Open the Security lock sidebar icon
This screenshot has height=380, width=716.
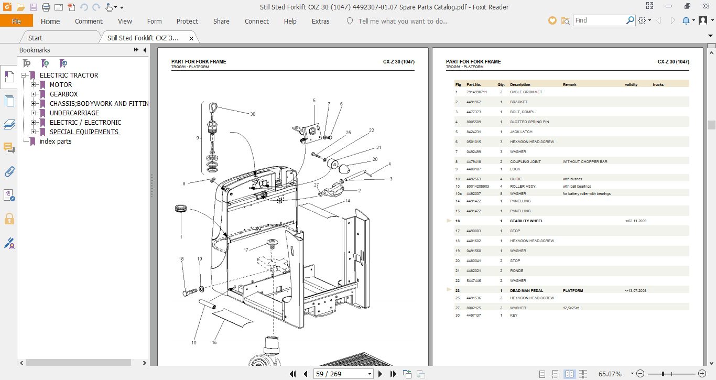(9, 219)
